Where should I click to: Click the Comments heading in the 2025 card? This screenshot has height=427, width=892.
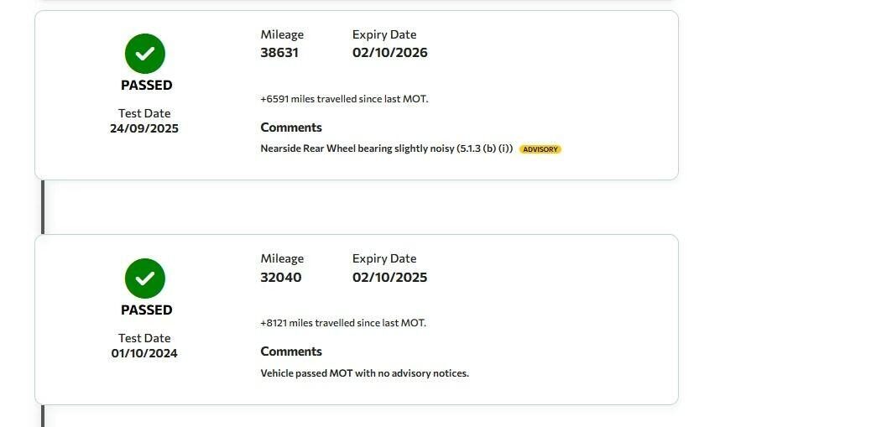(x=291, y=128)
